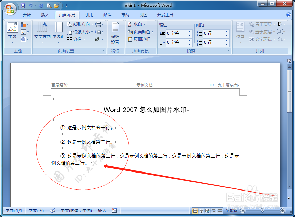Click macro recording icon in status bar
The height and width of the screenshot is (217, 295).
114,211
